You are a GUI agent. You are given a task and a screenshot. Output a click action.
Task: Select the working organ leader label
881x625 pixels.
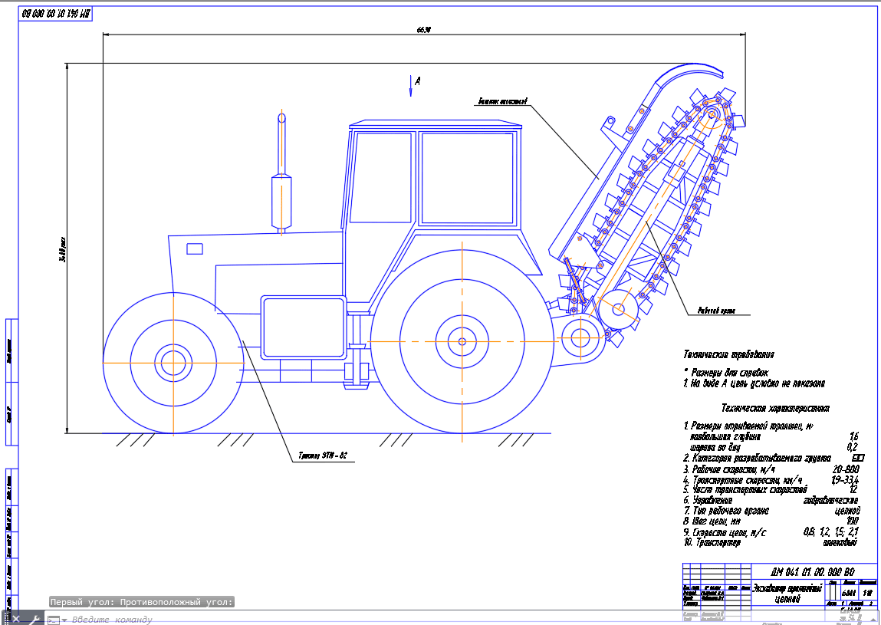tap(716, 311)
